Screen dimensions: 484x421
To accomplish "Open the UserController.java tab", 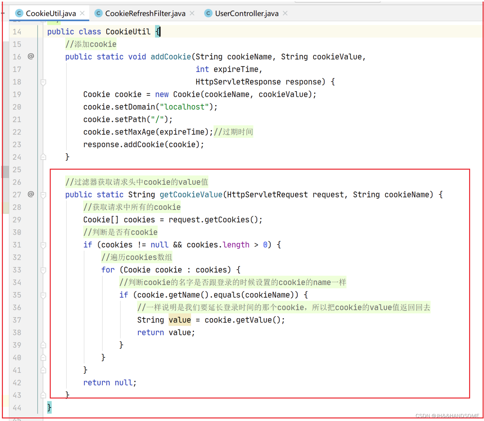I will click(247, 13).
